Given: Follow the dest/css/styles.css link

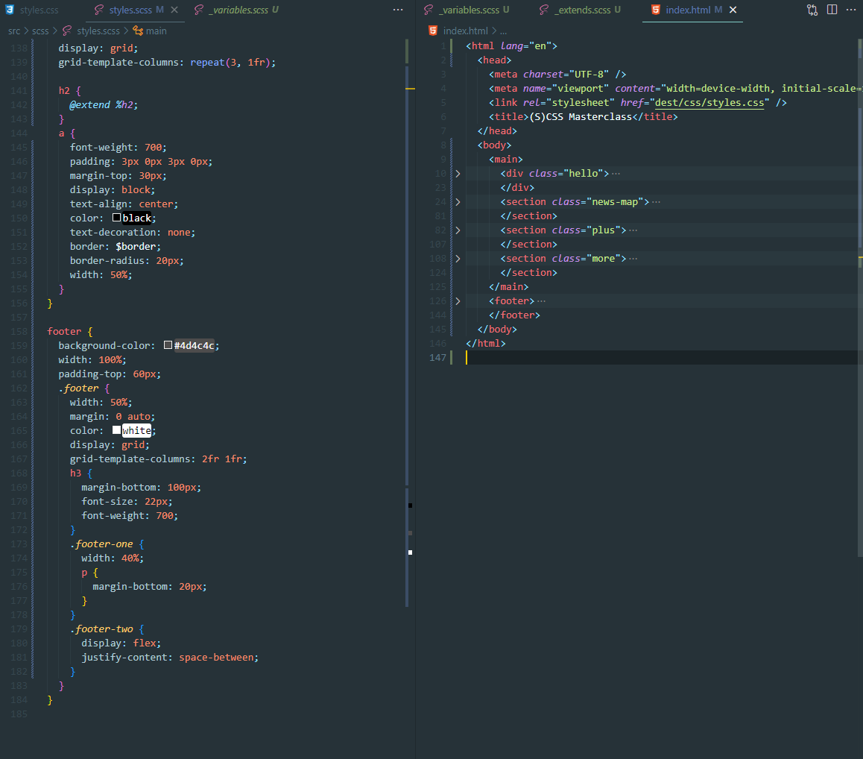Looking at the screenshot, I should (x=709, y=102).
